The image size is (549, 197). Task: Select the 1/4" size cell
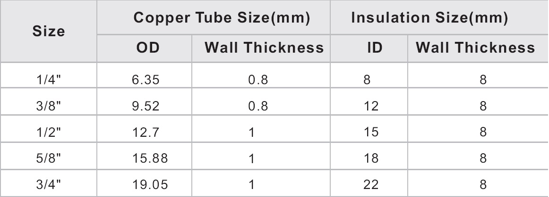click(x=49, y=80)
